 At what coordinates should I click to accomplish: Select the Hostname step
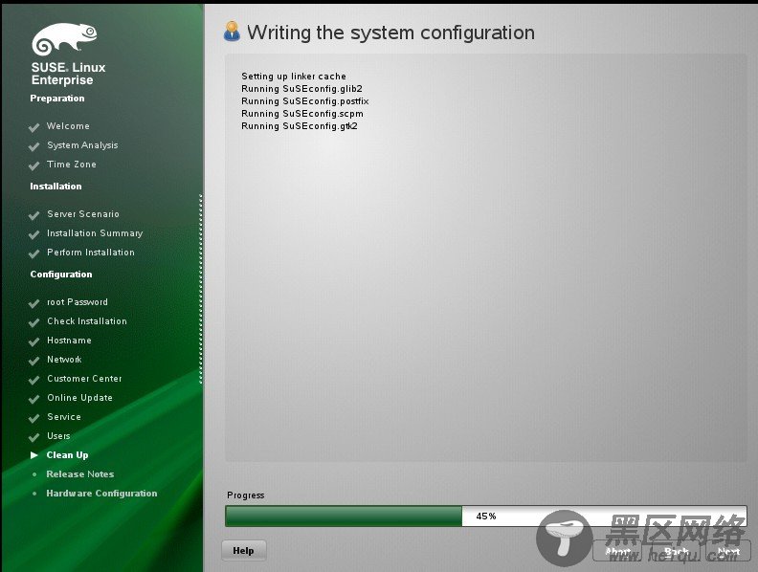[69, 341]
